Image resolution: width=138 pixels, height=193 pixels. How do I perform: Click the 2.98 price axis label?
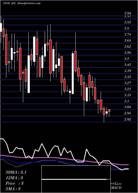[128, 113]
